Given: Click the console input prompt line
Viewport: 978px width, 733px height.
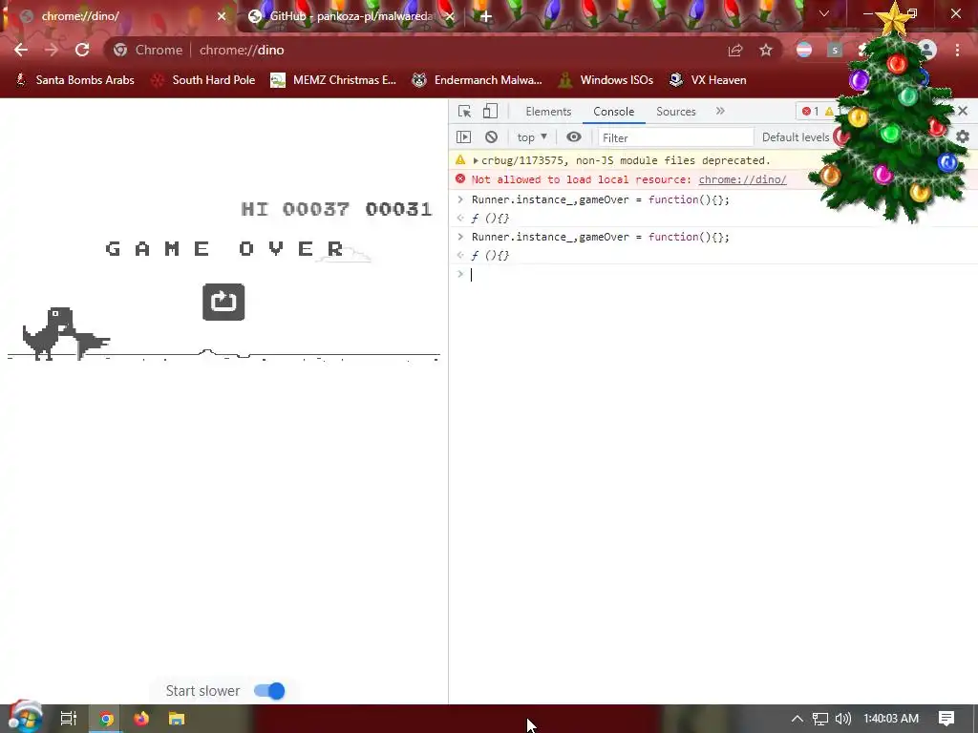Looking at the screenshot, I should pos(712,274).
